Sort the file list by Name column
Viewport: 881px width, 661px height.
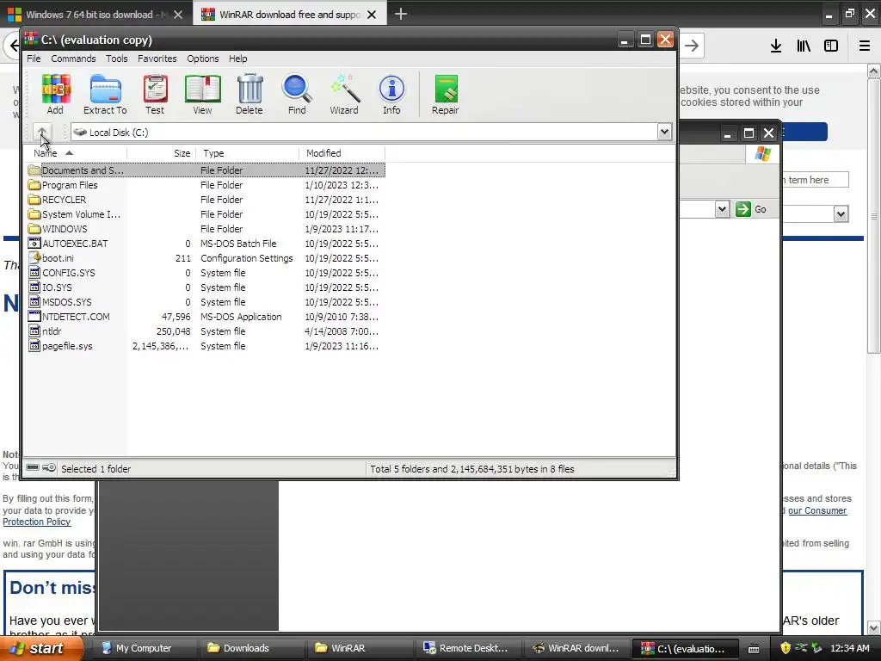pyautogui.click(x=76, y=153)
